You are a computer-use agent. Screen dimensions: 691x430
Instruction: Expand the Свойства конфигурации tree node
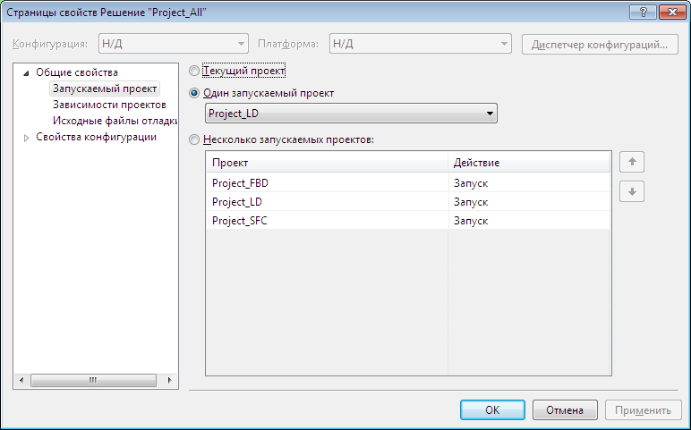click(26, 138)
